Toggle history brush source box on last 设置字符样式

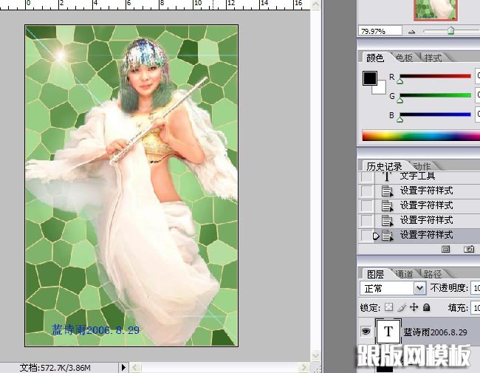tap(367, 236)
